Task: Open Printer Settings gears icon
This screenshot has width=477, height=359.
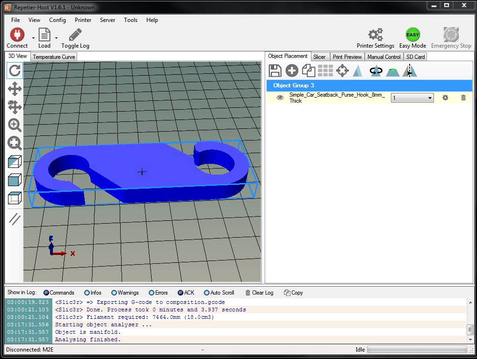Action: tap(375, 35)
